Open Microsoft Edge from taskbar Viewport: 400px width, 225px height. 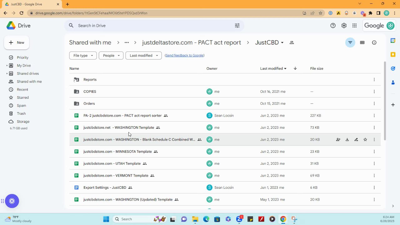[x=206, y=219]
